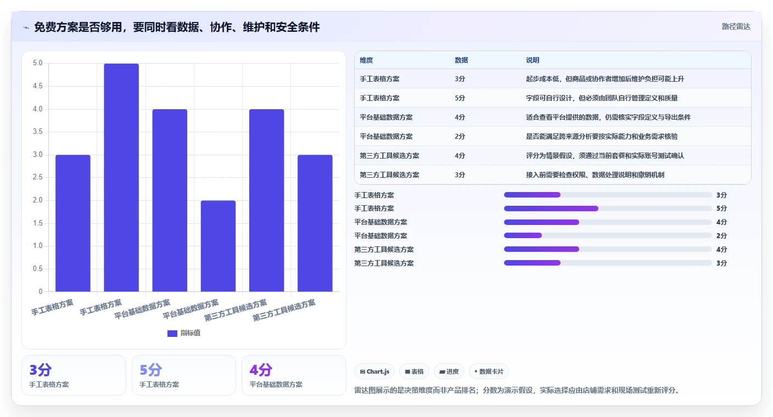Click the small icon before the page title
This screenshot has height=417, width=773.
tap(26, 27)
